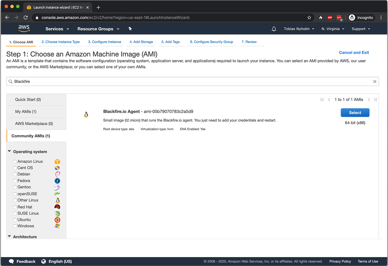
Task: Open the notifications bell
Action: point(274,29)
